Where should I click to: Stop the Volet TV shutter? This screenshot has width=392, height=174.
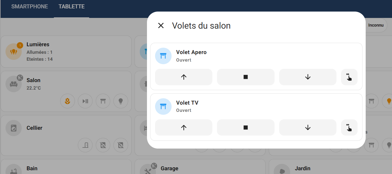246,127
